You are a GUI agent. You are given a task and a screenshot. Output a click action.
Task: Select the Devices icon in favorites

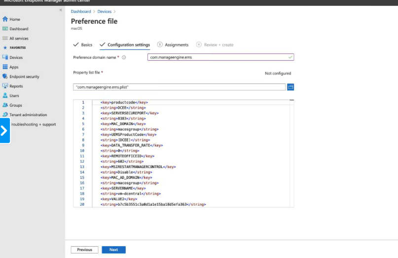click(5, 57)
